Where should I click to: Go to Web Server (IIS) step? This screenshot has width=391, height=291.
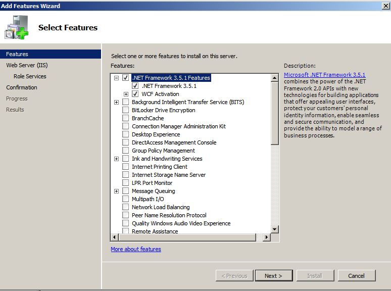[x=27, y=65]
